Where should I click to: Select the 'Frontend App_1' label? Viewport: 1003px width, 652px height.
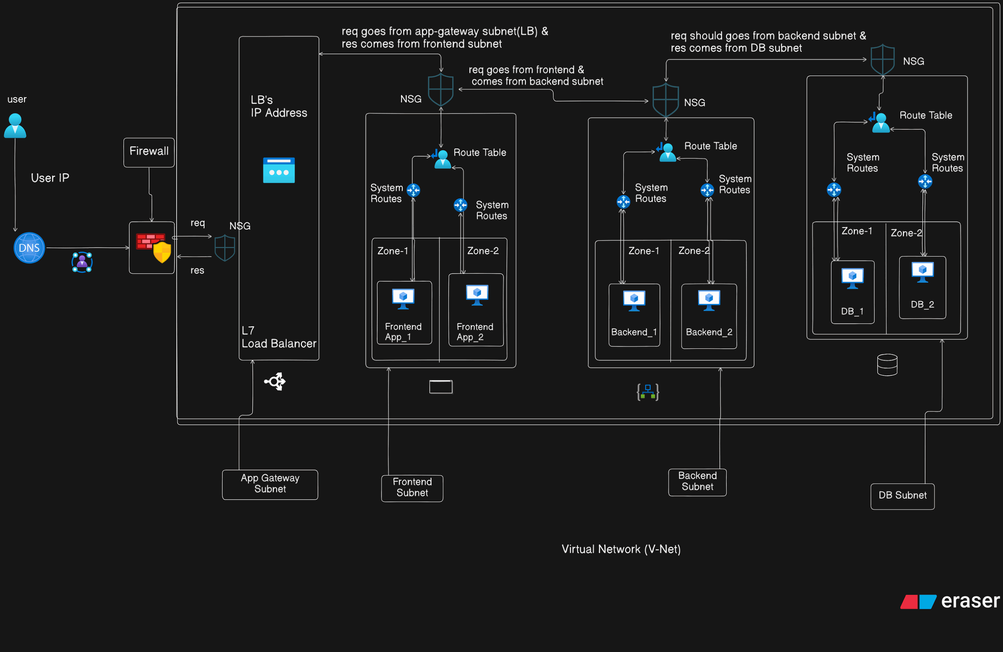(x=403, y=332)
